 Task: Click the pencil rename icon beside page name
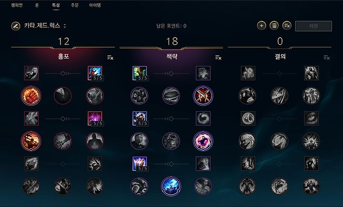click(16, 26)
